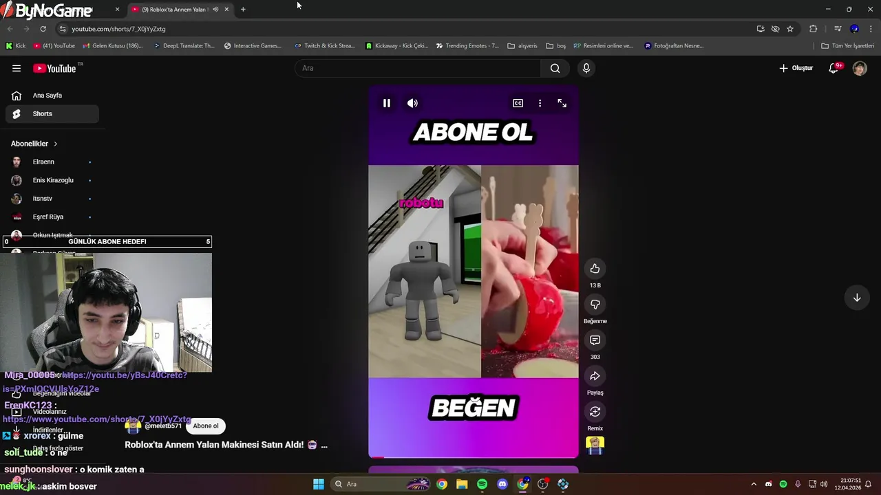
Task: Open the Short's three-dot more options
Action: point(540,103)
